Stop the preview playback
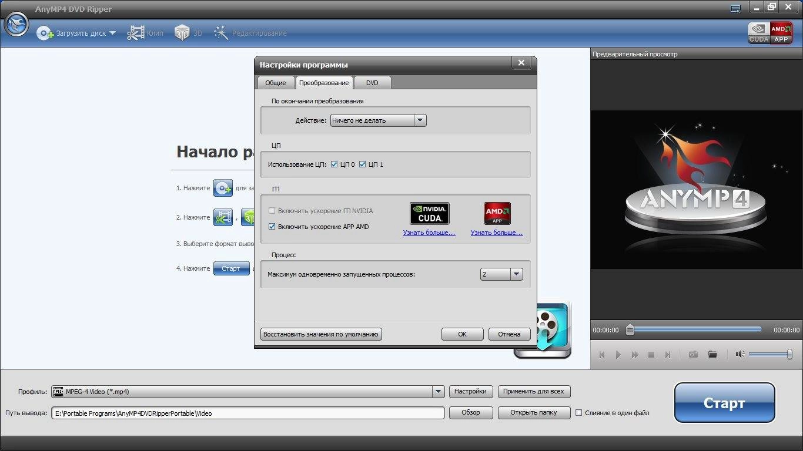Screen dimensions: 803x451 [651, 355]
